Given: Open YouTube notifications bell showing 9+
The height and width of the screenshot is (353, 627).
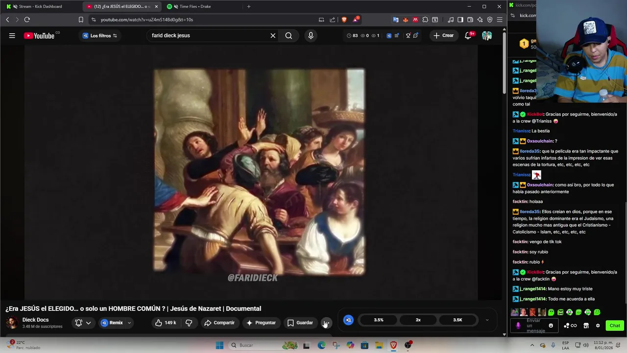Looking at the screenshot, I should tap(469, 35).
